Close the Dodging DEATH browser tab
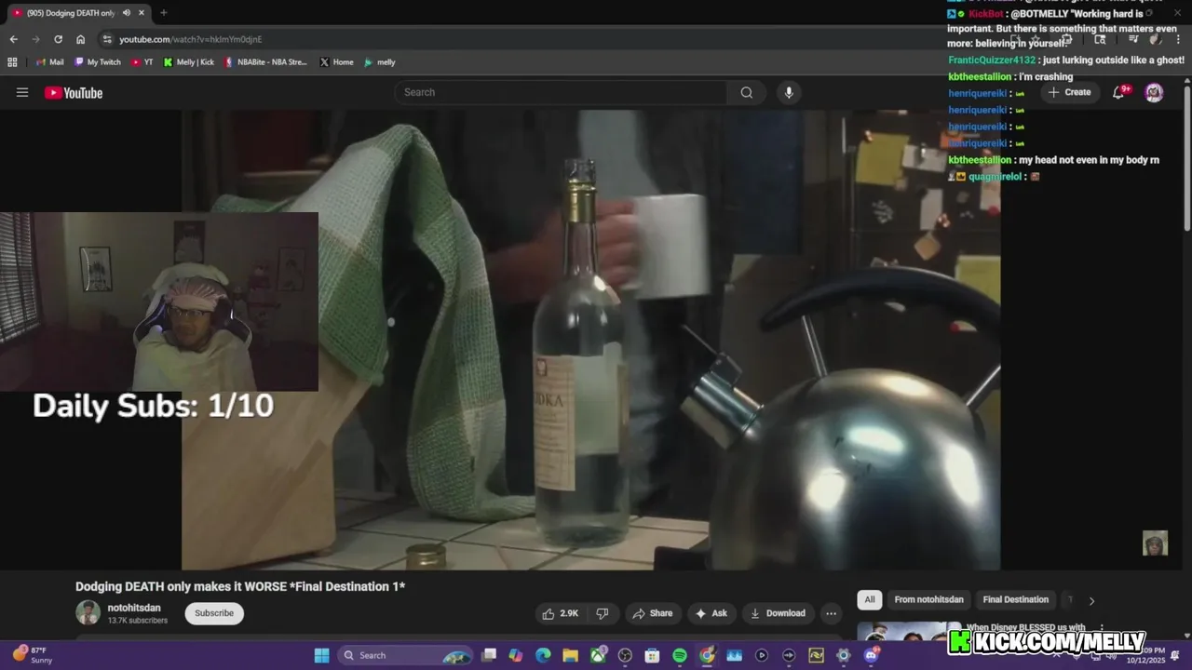1192x670 pixels. pos(142,13)
